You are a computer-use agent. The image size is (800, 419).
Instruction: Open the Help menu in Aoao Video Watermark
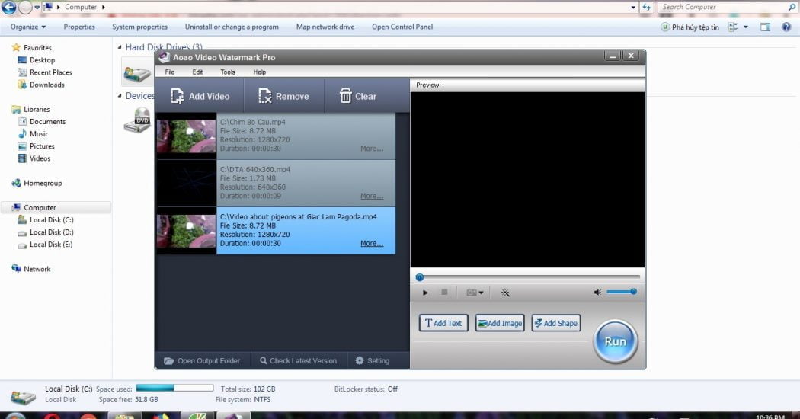(259, 72)
